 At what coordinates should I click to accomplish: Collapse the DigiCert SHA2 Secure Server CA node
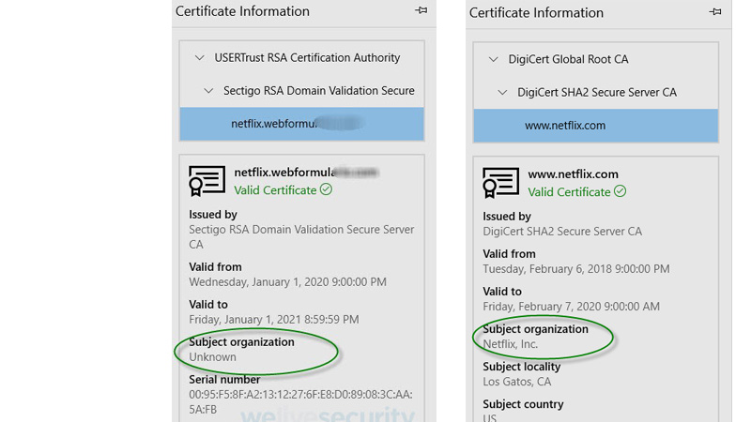click(502, 92)
